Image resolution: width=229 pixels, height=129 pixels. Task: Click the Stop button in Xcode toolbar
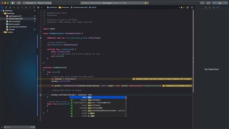19,3
